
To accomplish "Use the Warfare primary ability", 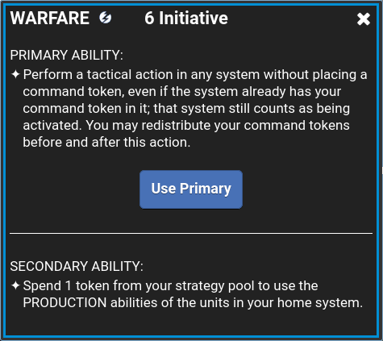I will [191, 189].
